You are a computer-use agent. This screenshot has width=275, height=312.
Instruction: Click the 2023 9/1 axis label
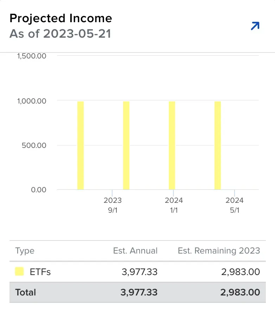(113, 205)
